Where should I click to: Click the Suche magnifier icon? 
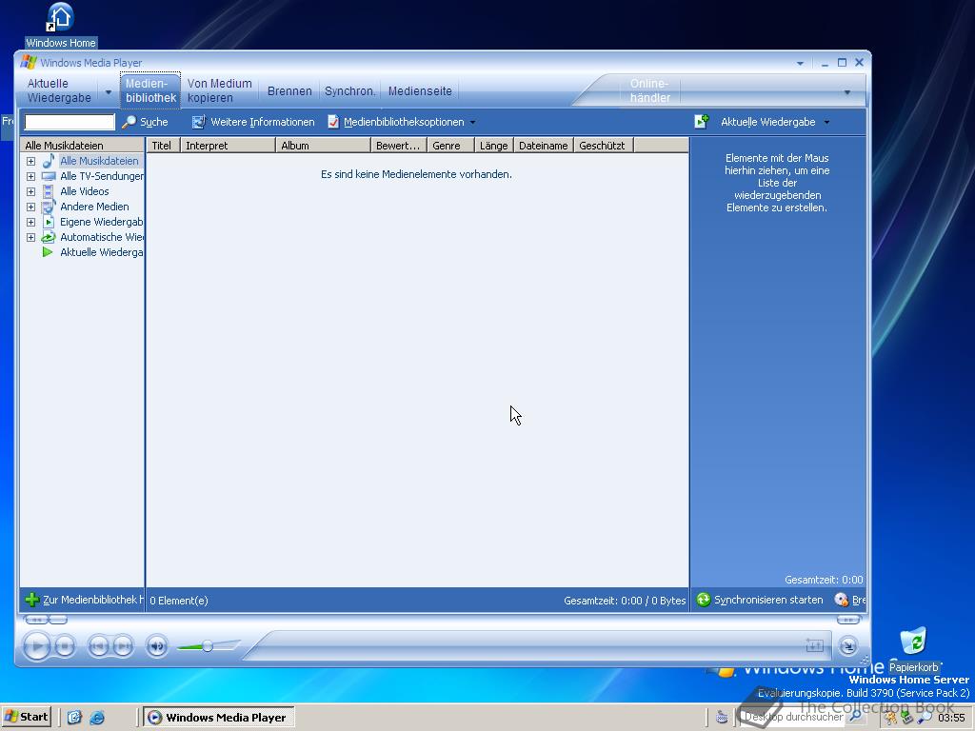click(x=129, y=122)
